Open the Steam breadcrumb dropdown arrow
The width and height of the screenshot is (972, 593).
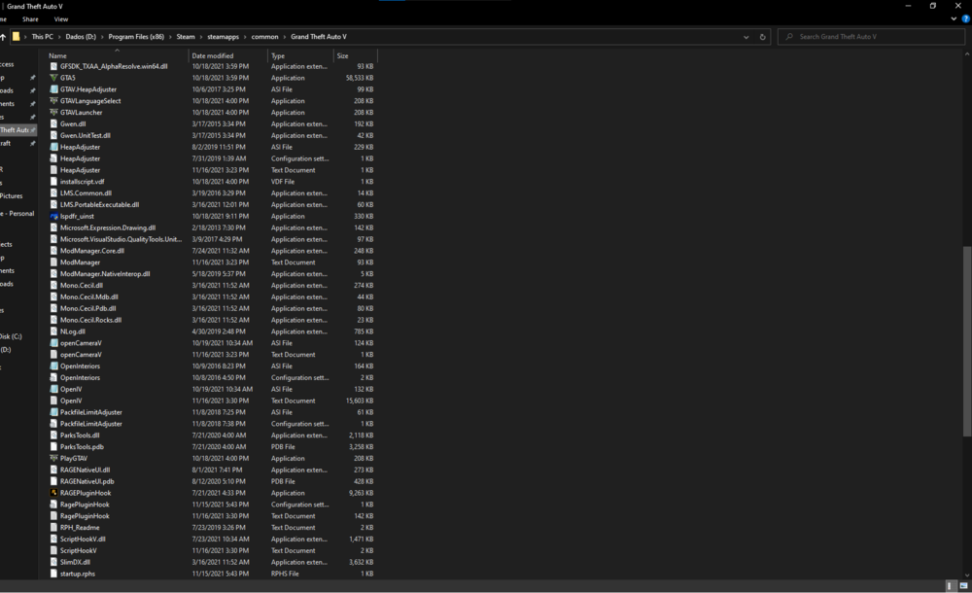[199, 36]
